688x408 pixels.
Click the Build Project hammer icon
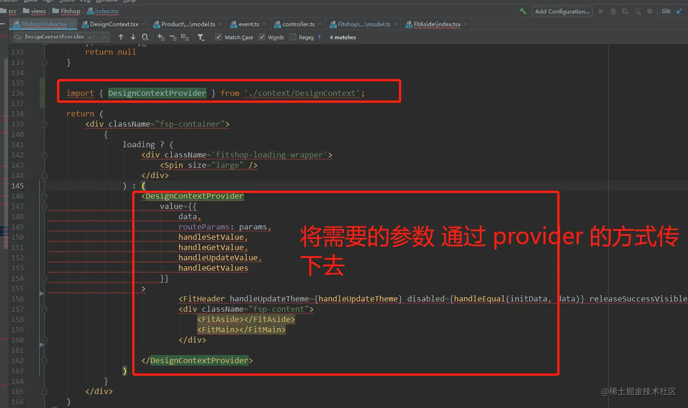click(523, 11)
